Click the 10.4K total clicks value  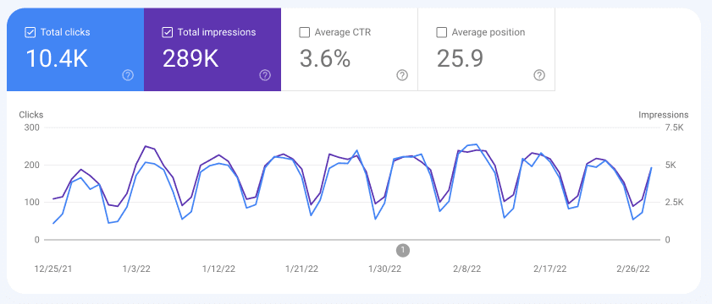(57, 58)
